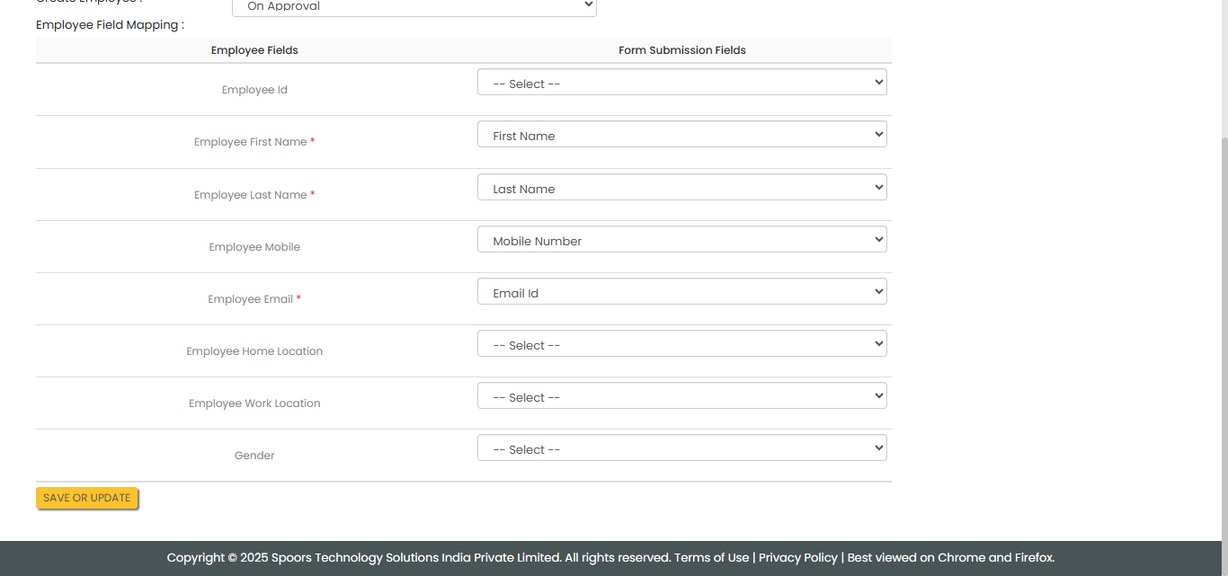1228x576 pixels.
Task: Click the Employee Field Mapping heading
Action: point(110,25)
